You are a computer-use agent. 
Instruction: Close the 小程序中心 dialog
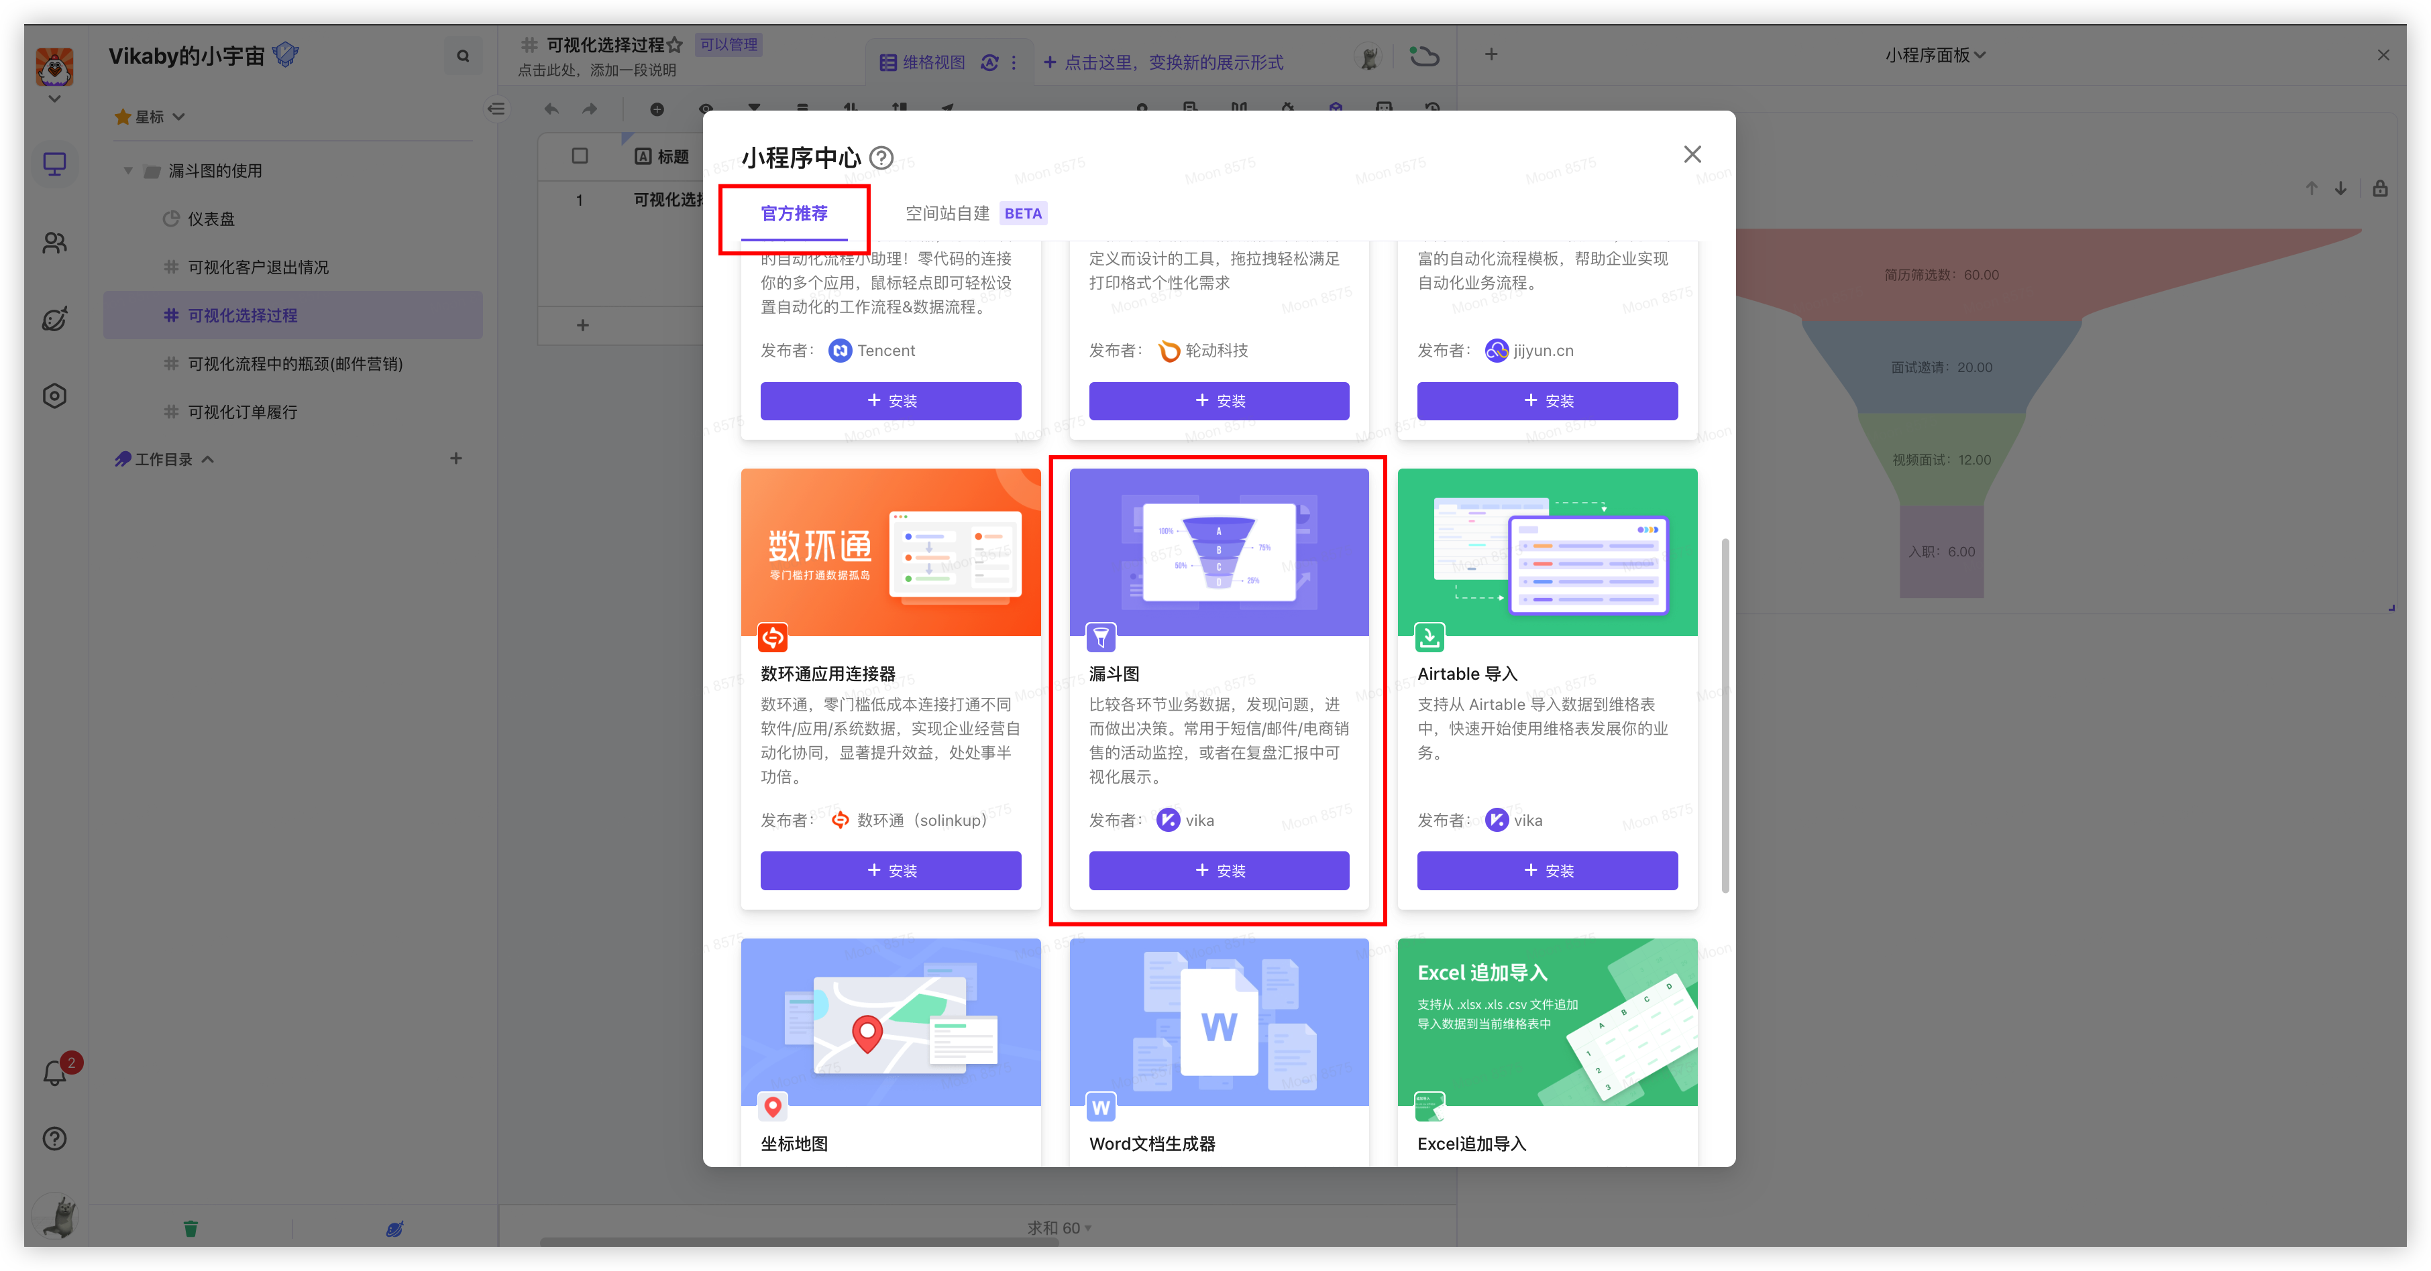1692,154
